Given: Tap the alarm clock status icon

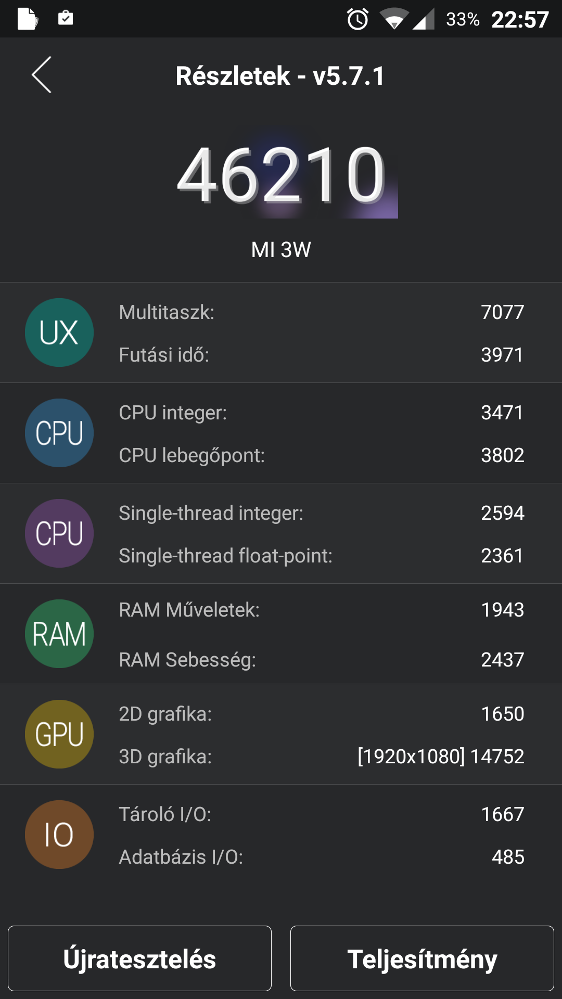Looking at the screenshot, I should [x=357, y=19].
